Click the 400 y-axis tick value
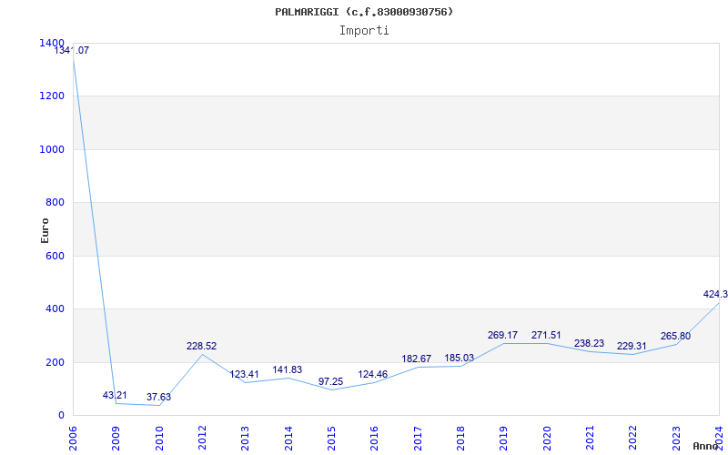728x455 pixels. (55, 308)
